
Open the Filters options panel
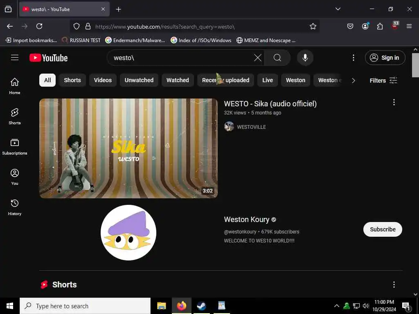click(383, 81)
